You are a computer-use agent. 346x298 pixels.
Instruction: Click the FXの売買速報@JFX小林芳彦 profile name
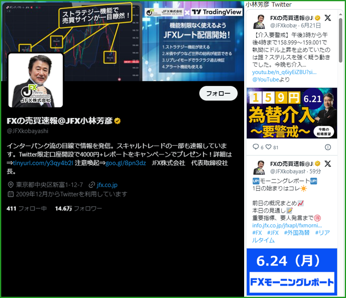(60, 121)
